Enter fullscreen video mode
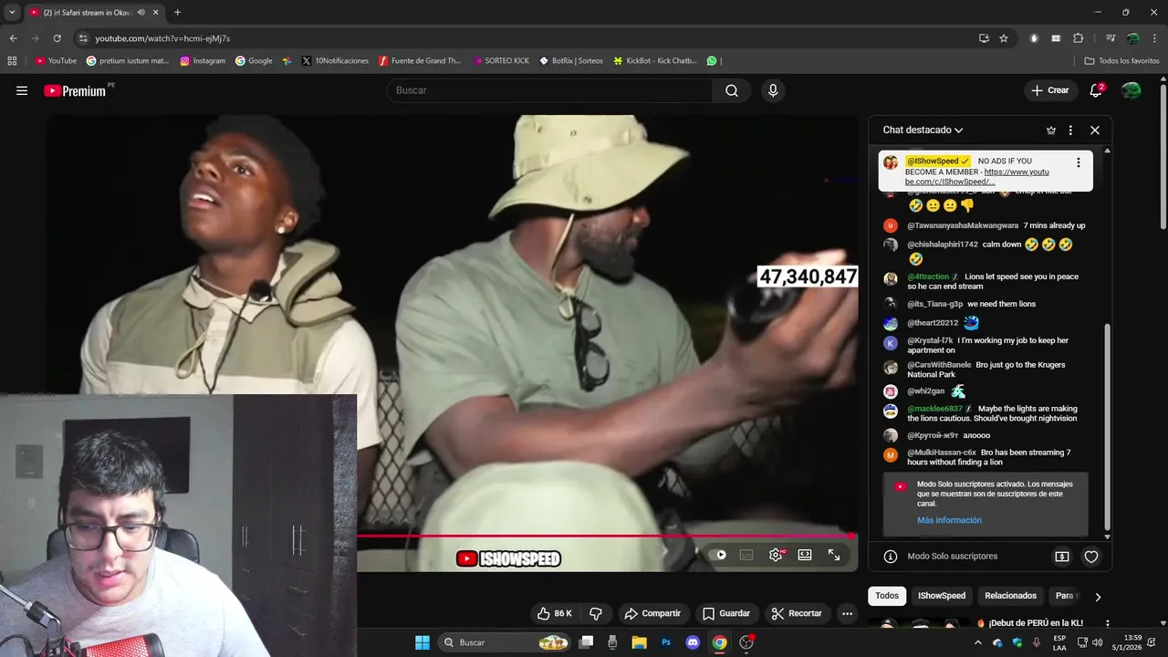Screen dimensions: 1168x657 (834, 555)
